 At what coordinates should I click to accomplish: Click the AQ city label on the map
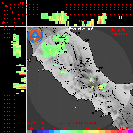coord(84,71)
